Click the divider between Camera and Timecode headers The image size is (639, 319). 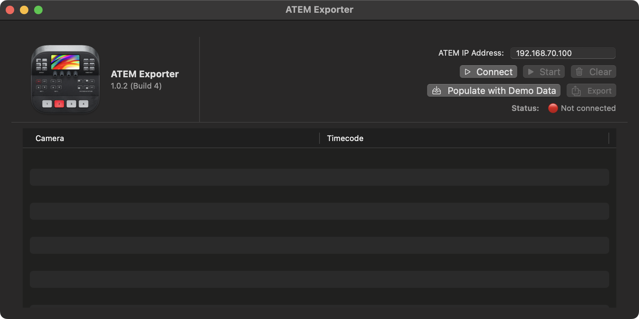click(319, 138)
